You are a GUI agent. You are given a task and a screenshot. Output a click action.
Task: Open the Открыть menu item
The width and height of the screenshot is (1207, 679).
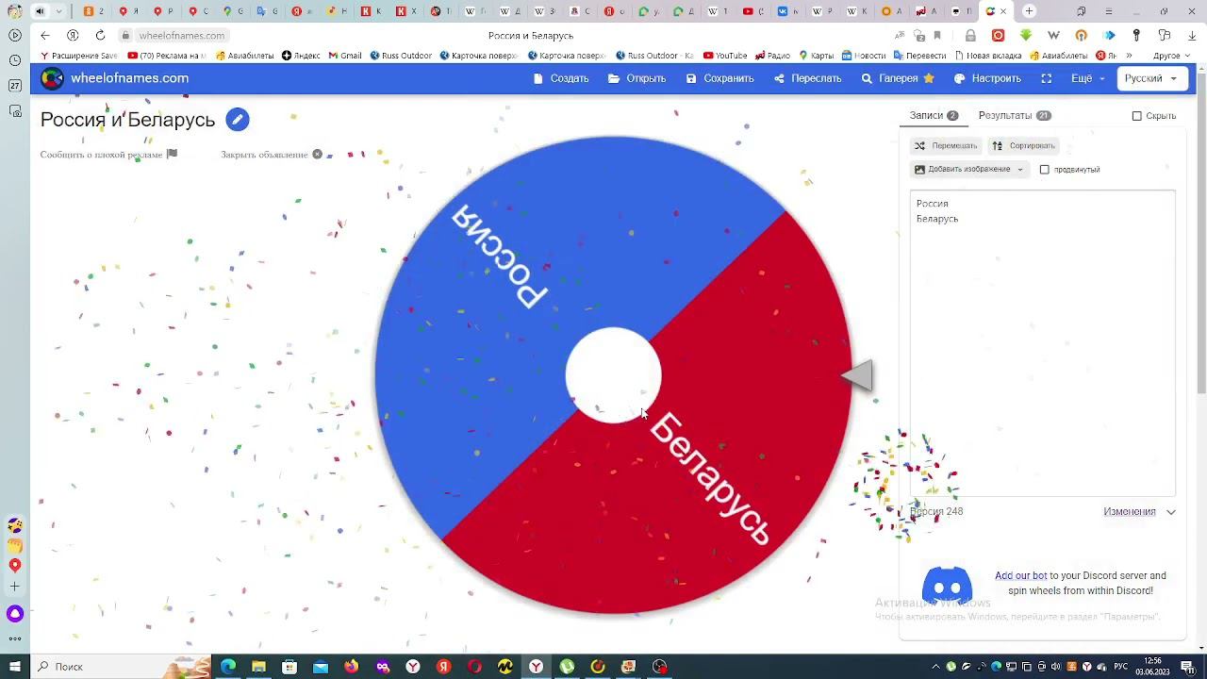pyautogui.click(x=637, y=78)
